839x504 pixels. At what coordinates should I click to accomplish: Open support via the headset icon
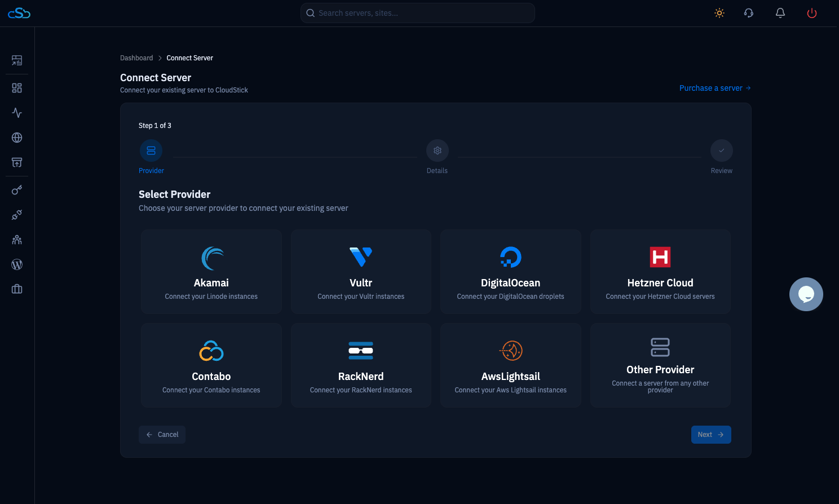pyautogui.click(x=749, y=13)
